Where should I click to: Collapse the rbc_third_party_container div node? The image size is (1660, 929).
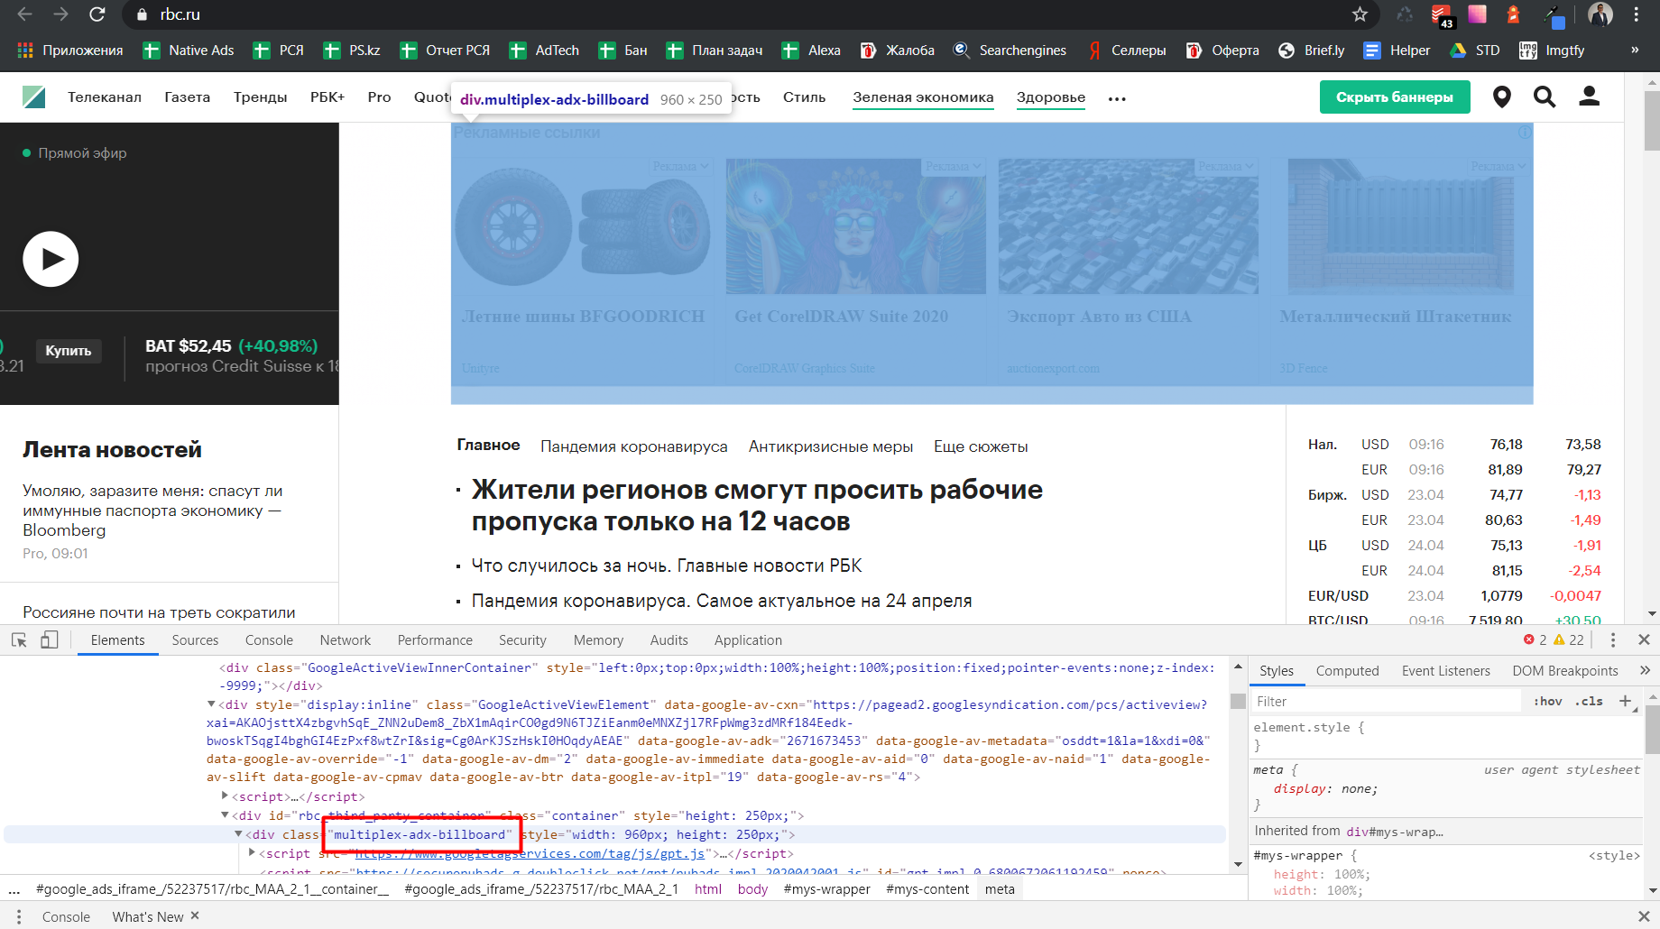pos(226,815)
